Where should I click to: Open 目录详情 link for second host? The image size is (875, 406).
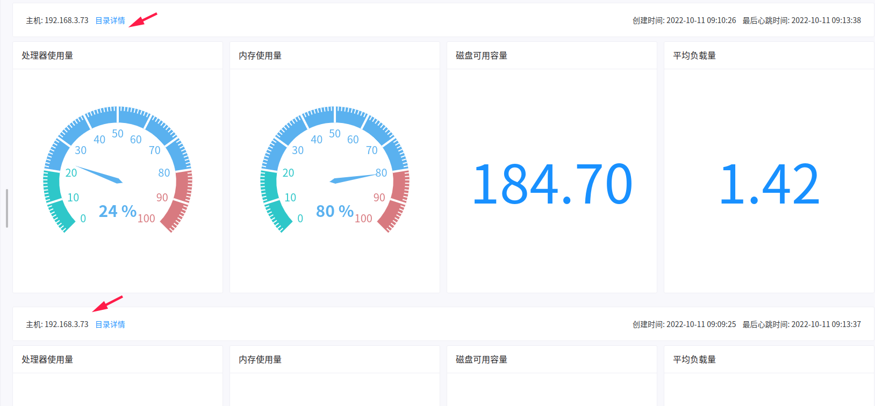pyautogui.click(x=110, y=324)
